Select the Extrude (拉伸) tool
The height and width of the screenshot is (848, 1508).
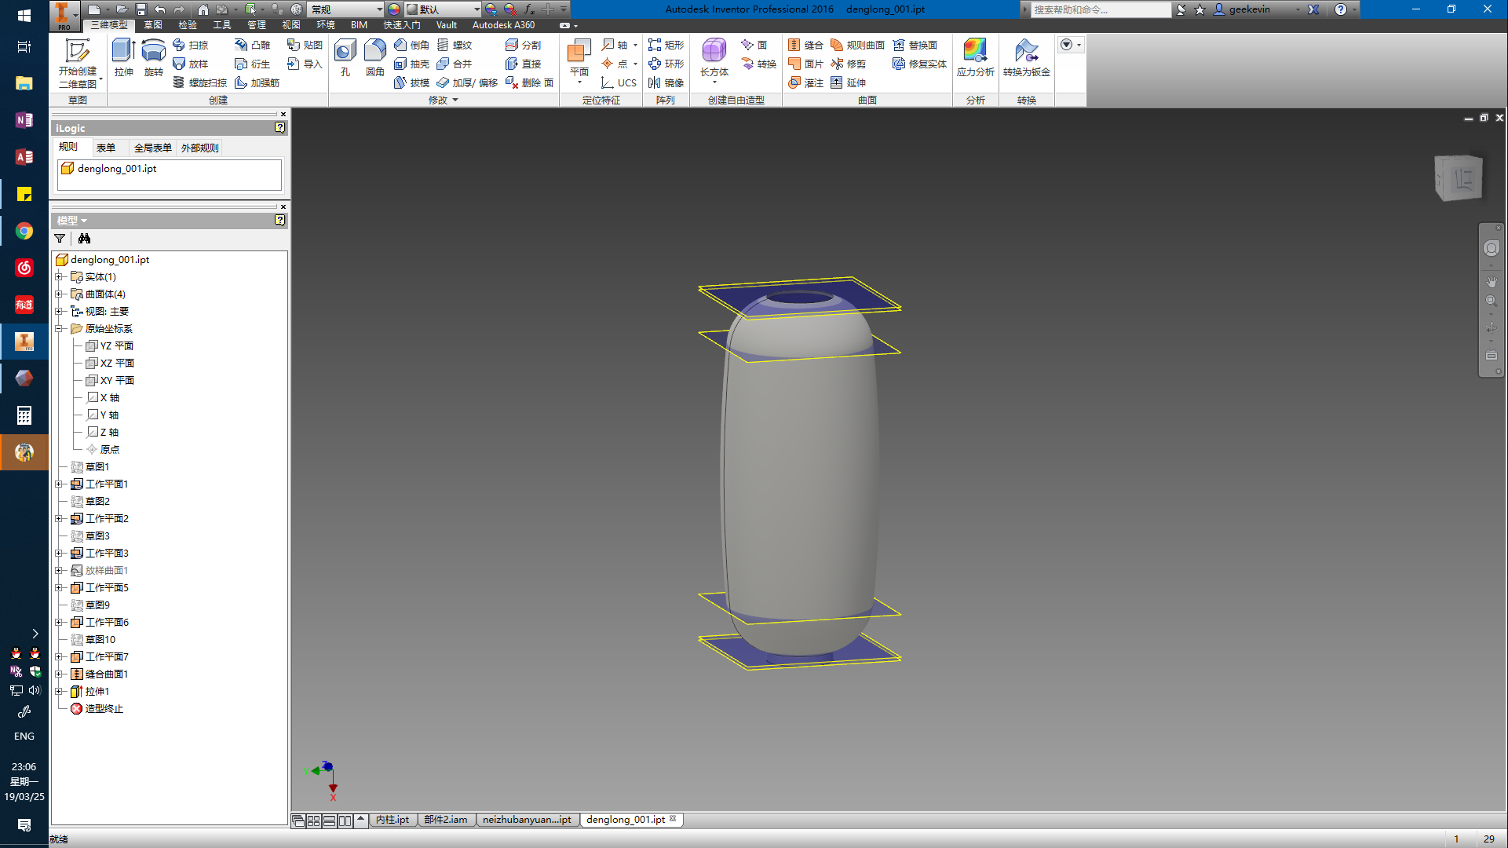123,57
